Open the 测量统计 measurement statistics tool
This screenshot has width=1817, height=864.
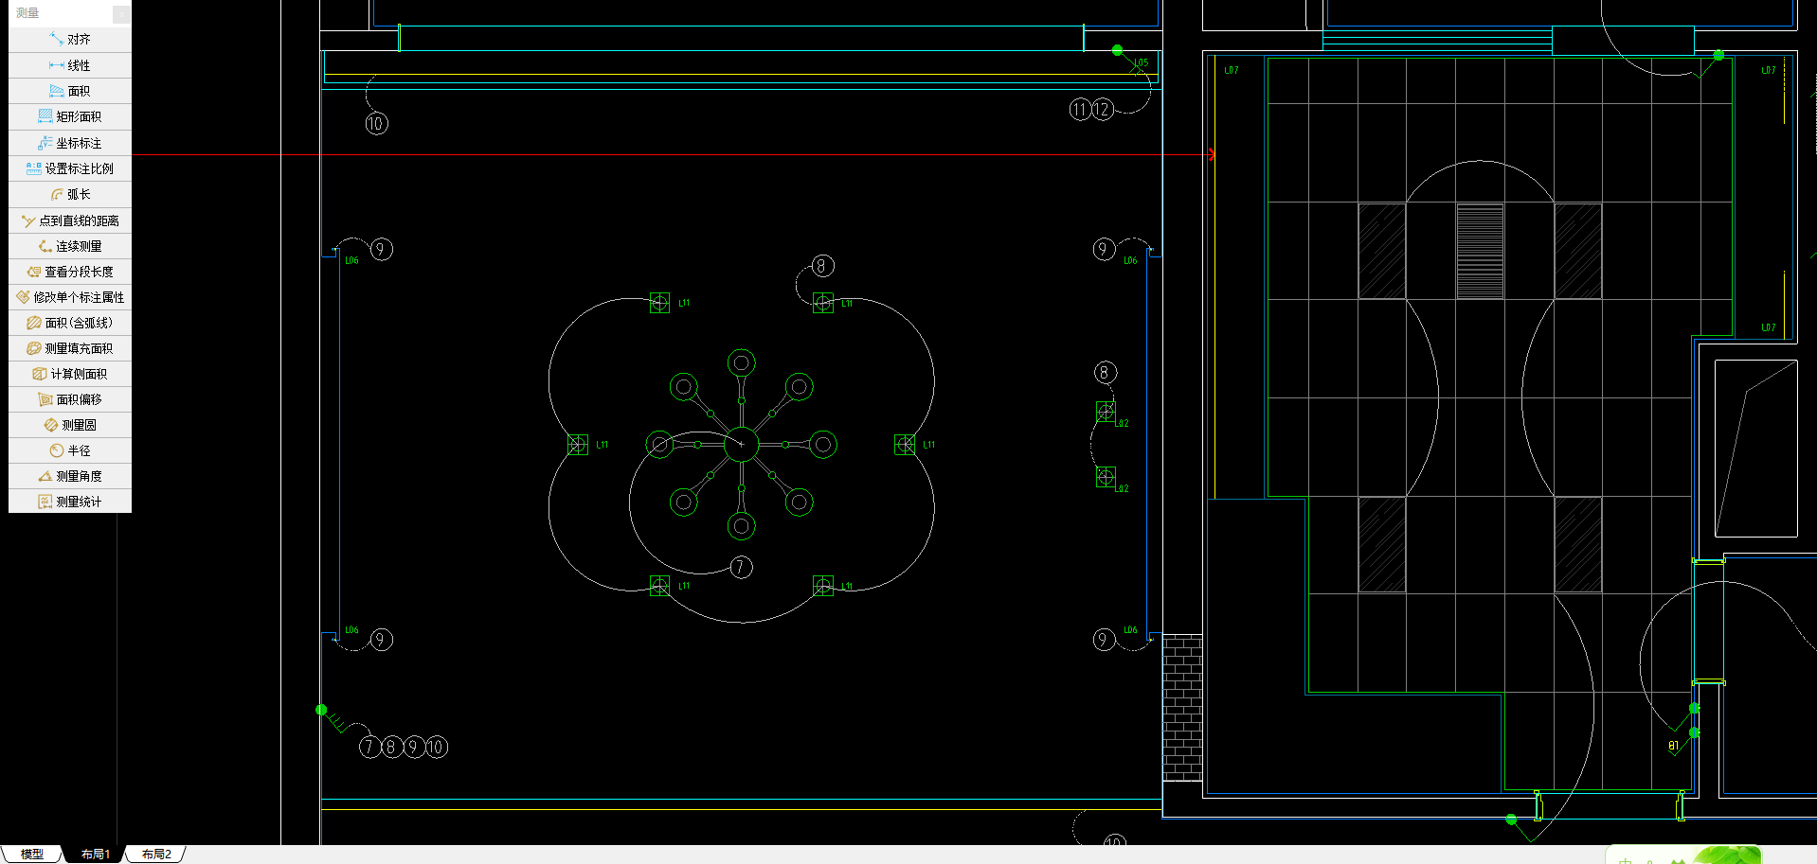pos(70,502)
